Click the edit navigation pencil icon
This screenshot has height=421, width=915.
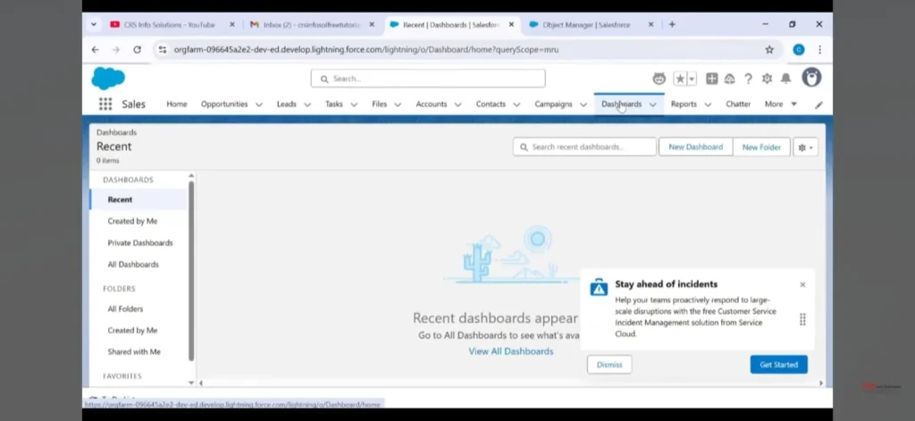pyautogui.click(x=818, y=104)
